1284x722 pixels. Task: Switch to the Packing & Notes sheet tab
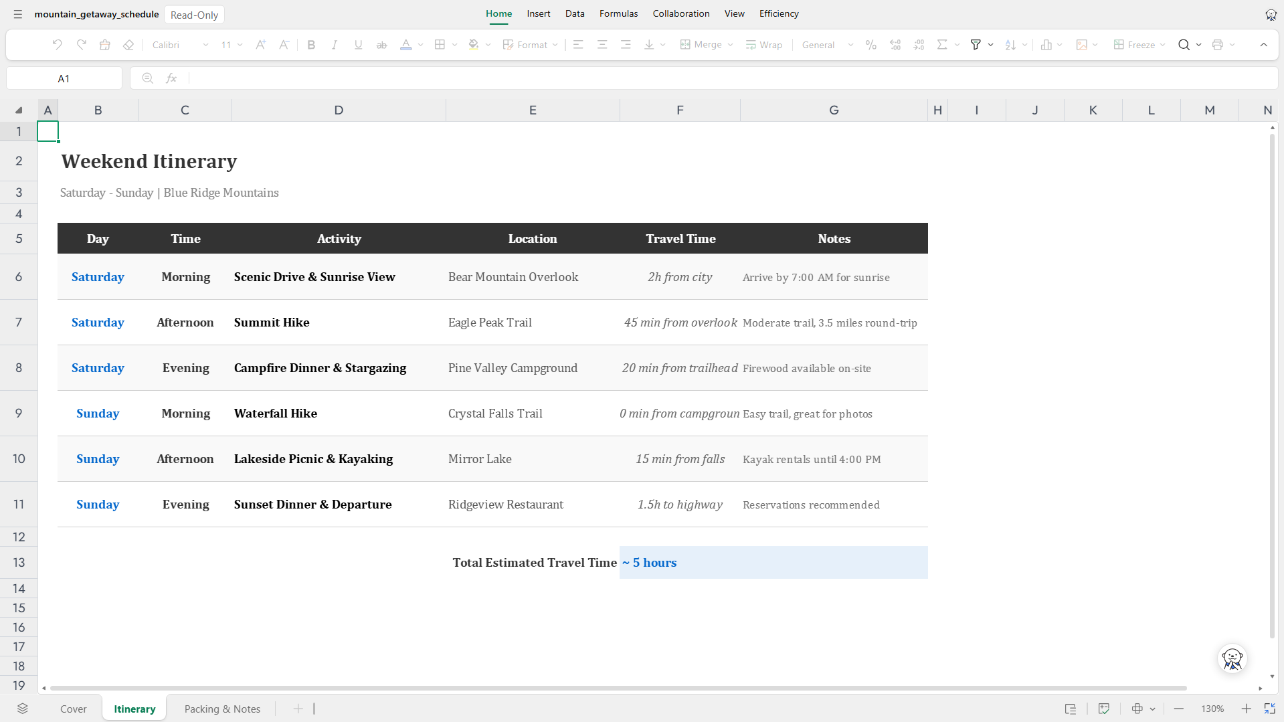coord(222,709)
